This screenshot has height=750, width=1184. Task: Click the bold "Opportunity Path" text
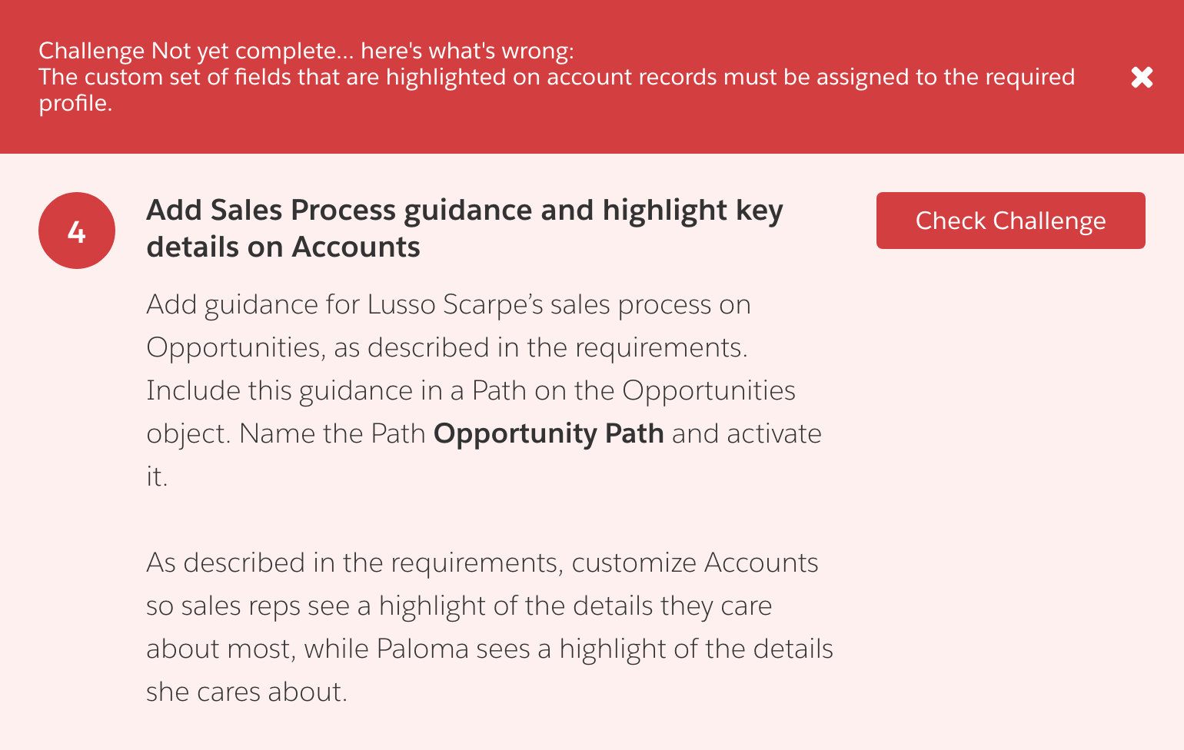point(548,434)
